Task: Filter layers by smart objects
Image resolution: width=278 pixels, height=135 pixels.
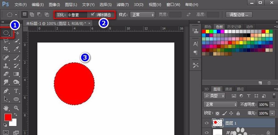Action: [264, 96]
